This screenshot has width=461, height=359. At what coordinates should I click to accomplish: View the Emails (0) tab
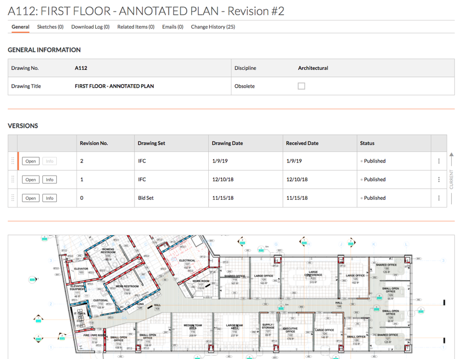coord(172,26)
